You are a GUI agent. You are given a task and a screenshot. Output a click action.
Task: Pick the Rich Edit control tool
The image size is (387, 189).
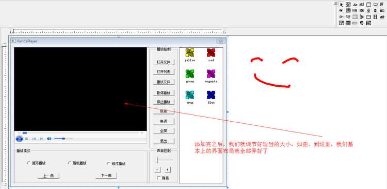point(382,17)
